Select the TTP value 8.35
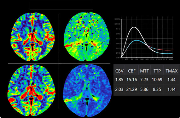Image resolution: width=180 pixels, height=118 pixels. [157, 89]
